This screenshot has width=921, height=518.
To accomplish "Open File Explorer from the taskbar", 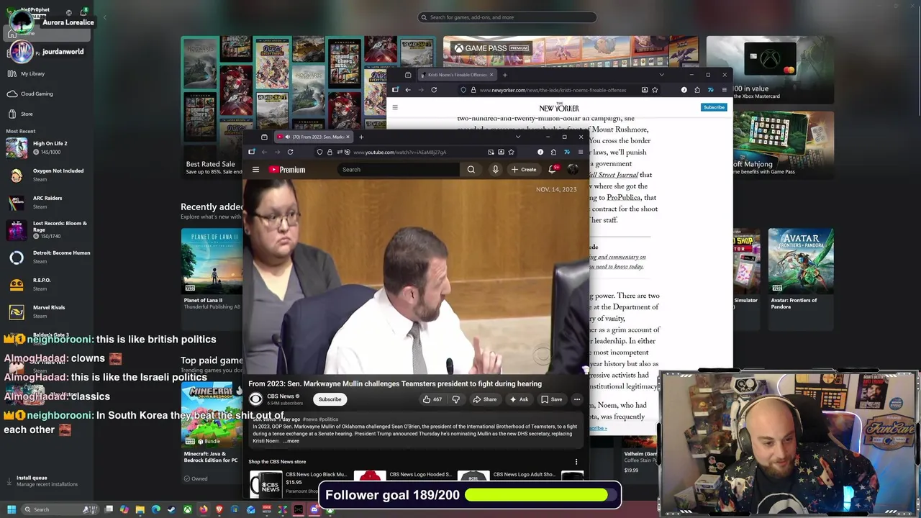I will tap(140, 509).
